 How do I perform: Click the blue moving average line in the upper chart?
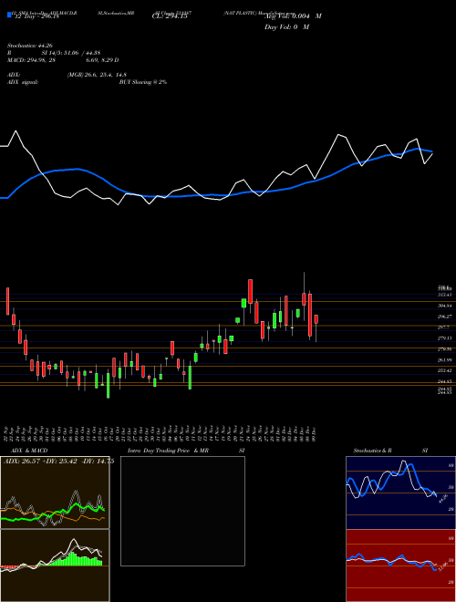(215, 195)
